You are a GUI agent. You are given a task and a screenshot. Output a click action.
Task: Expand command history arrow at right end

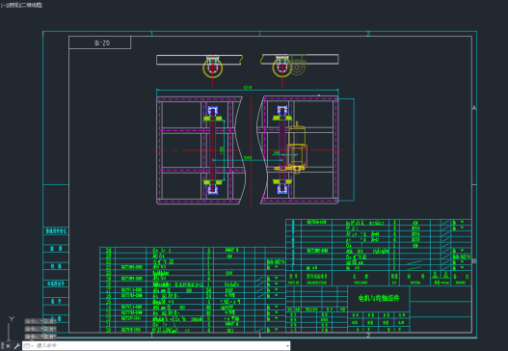287,346
